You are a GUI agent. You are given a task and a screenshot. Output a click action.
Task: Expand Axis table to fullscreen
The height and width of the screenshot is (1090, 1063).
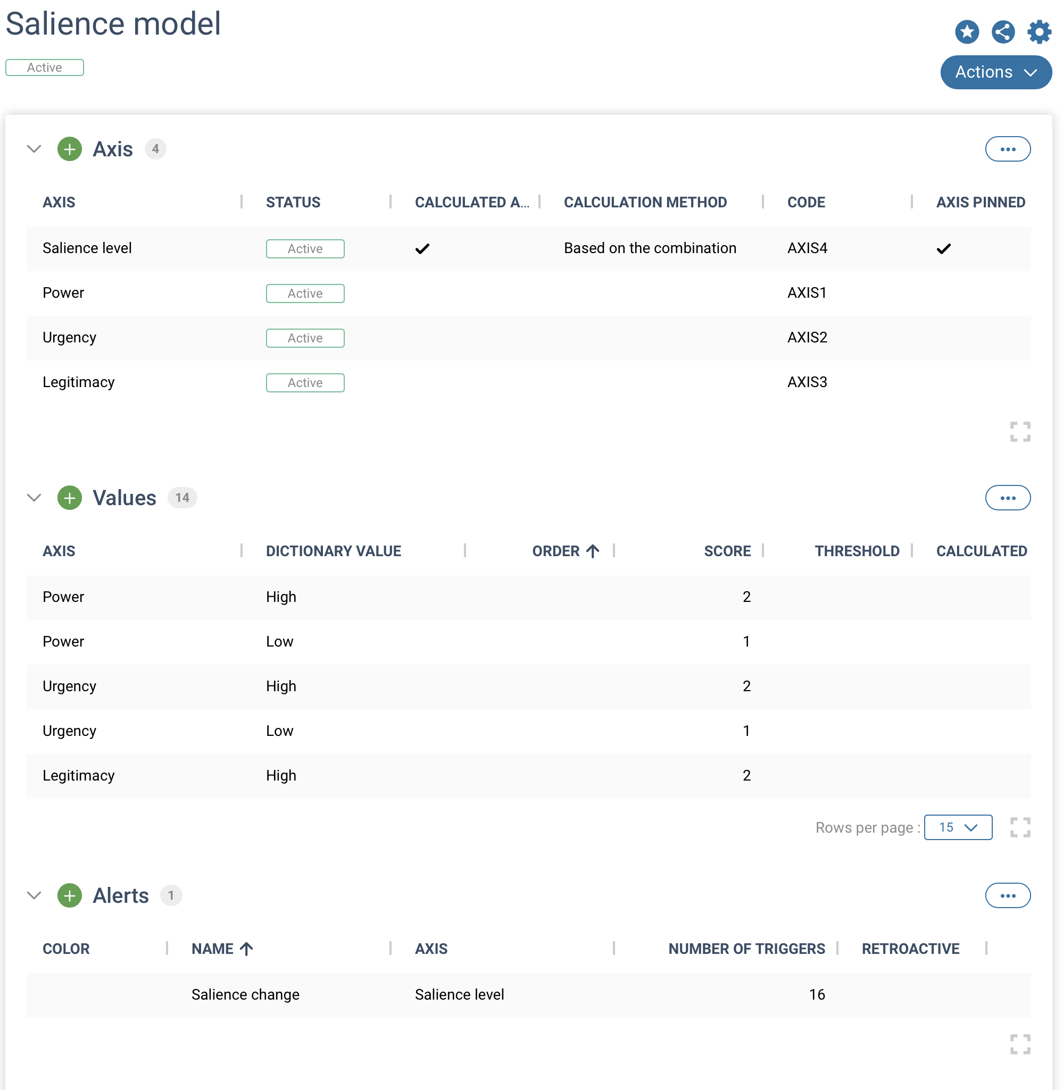1020,431
